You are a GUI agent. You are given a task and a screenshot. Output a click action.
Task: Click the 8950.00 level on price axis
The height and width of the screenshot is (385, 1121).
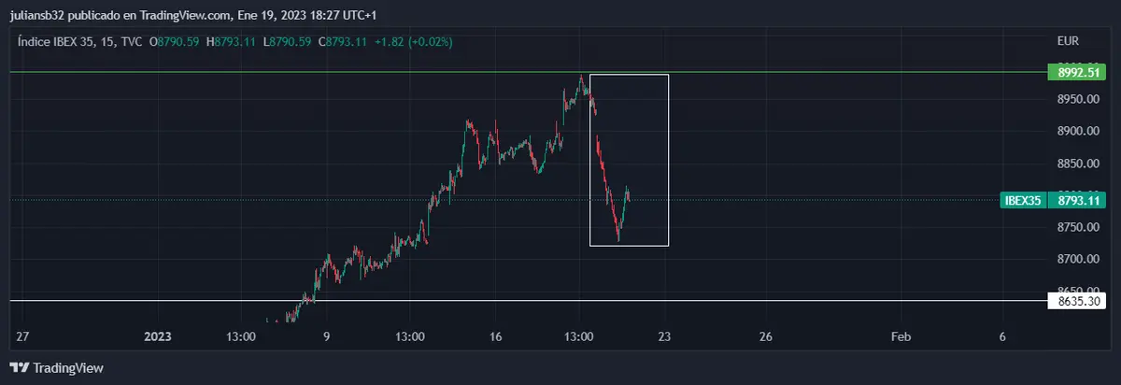click(1076, 99)
